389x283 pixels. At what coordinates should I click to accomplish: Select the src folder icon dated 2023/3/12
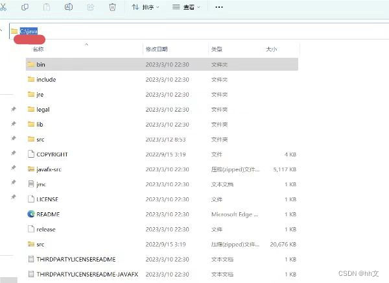31,139
